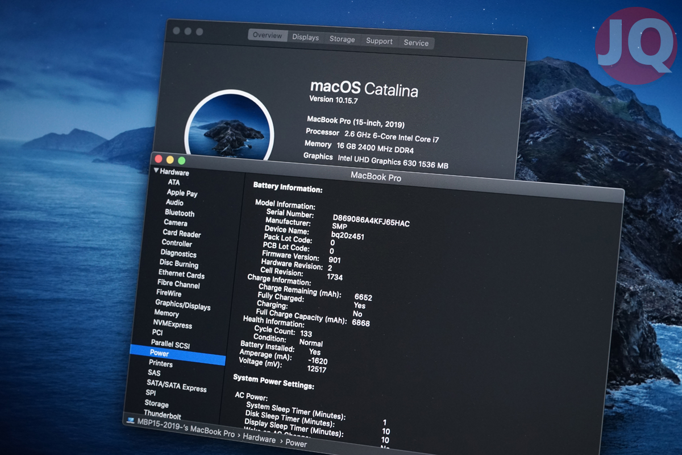Click the System Sleep Timer (Minutes) row

click(315, 415)
